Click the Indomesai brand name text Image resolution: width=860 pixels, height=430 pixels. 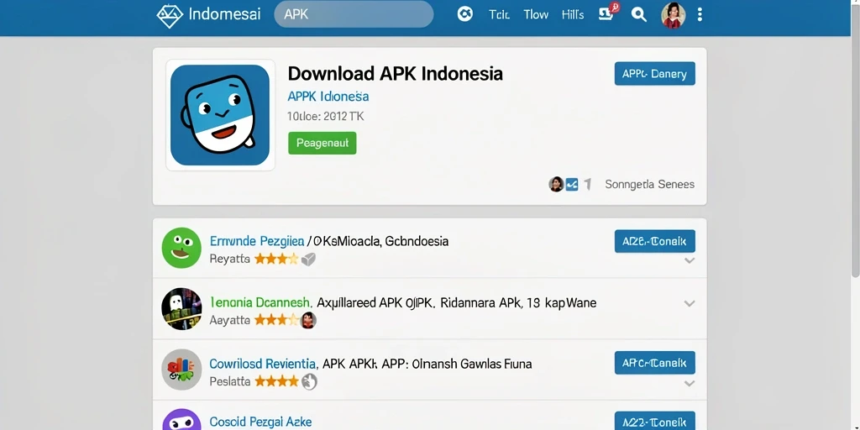tap(224, 14)
